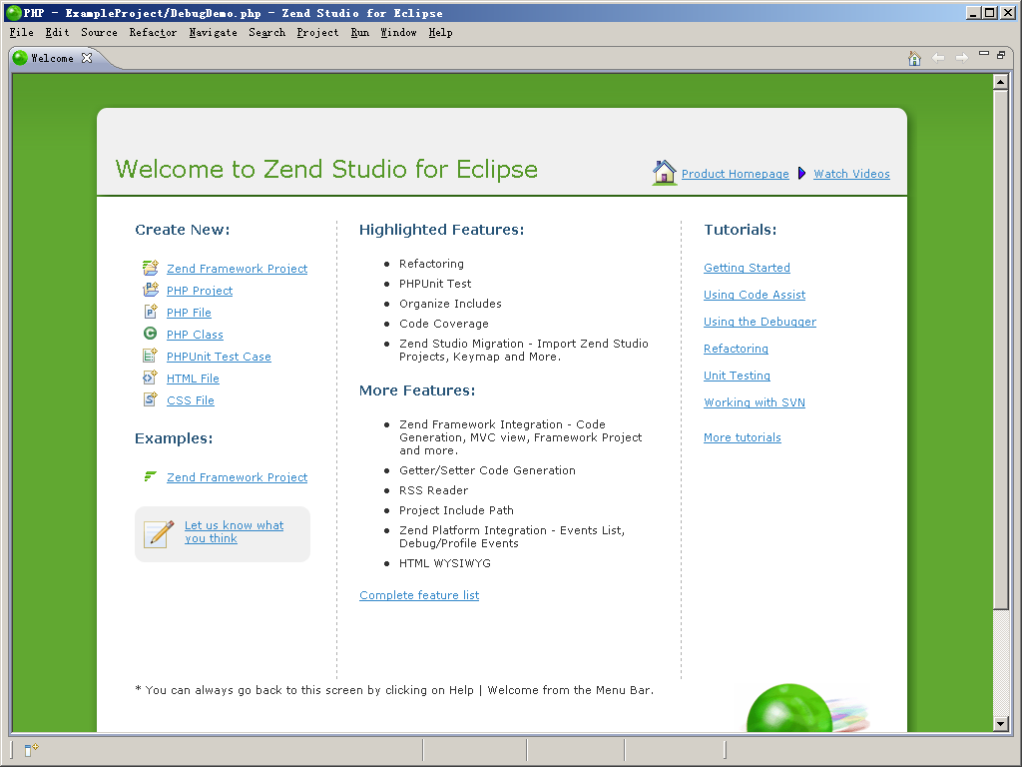Click the PHPUnit Test Case icon

(x=150, y=356)
